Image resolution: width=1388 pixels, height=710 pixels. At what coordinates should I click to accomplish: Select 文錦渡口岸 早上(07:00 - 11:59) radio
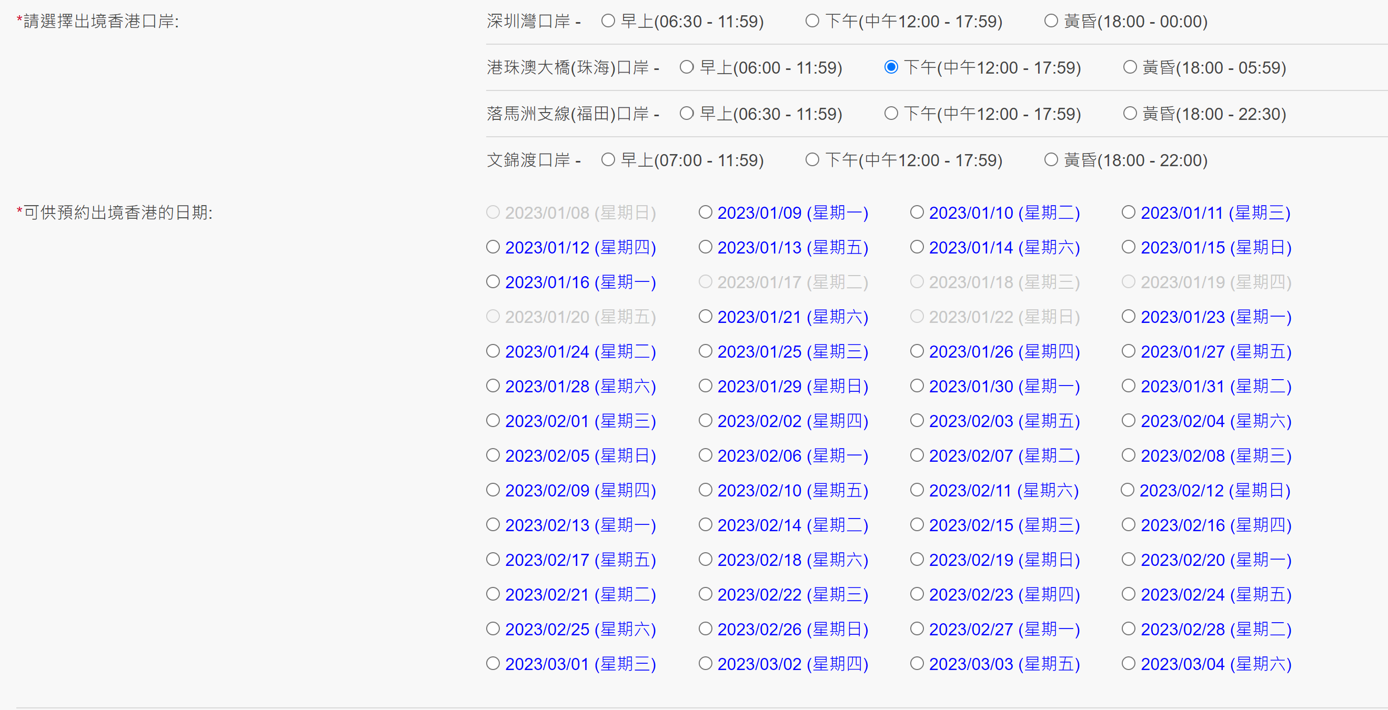(x=608, y=160)
